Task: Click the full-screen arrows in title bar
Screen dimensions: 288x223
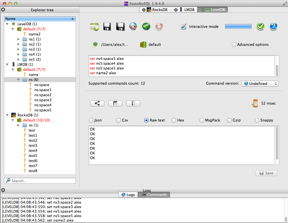Action: tap(285, 4)
